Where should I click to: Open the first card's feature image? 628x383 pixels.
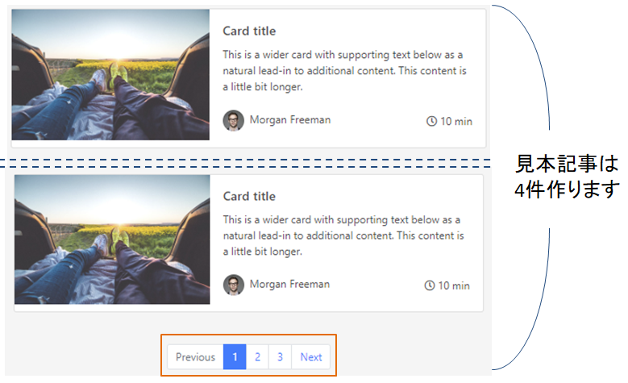tap(110, 74)
